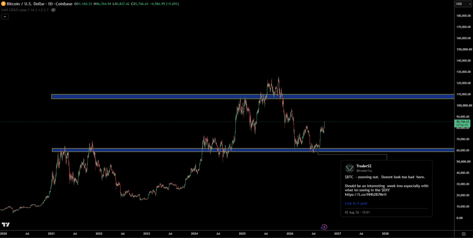Click the orange Bitcoin symbol logo

[4, 4]
